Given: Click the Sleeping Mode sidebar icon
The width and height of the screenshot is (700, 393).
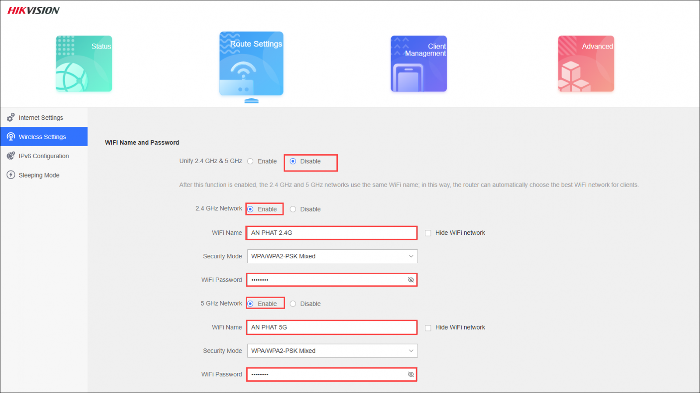Looking at the screenshot, I should pyautogui.click(x=11, y=175).
